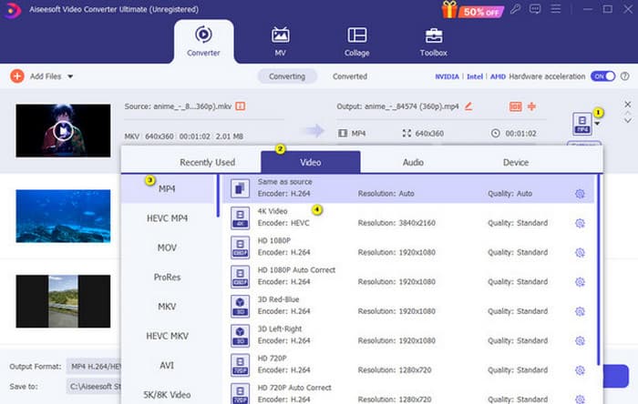This screenshot has height=404, width=638.
Task: Select the underwater video thumbnail
Action: click(63, 216)
